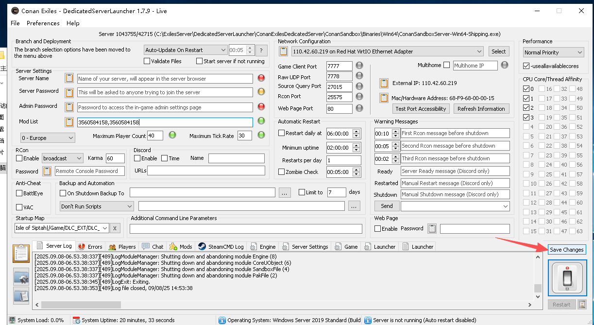
Task: Click the clipboard icon beside Web Page Password
Action: tap(432, 228)
